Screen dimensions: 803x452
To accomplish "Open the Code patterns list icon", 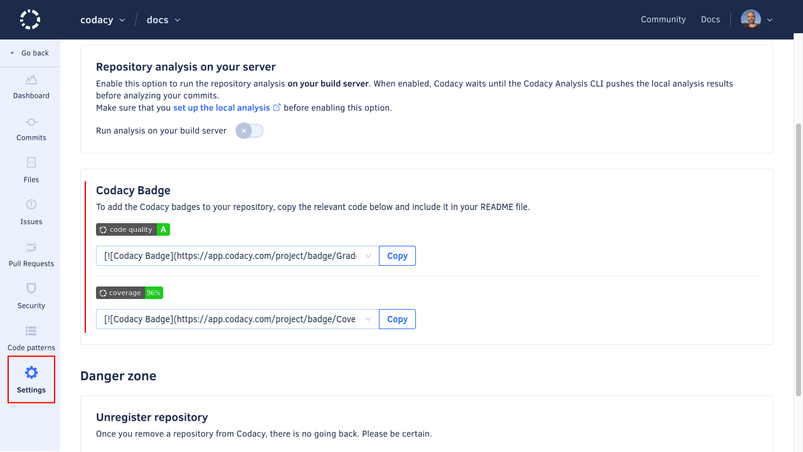I will click(31, 331).
